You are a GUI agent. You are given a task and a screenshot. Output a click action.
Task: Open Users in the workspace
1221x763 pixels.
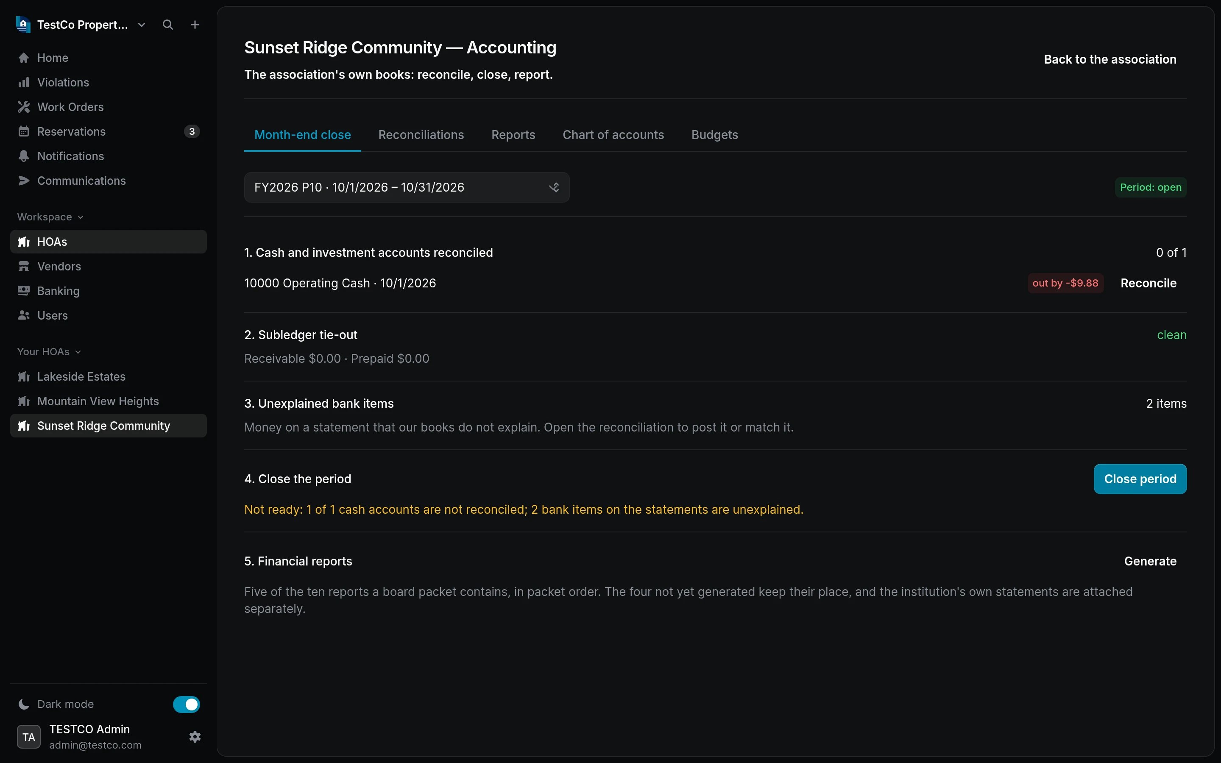click(109, 315)
